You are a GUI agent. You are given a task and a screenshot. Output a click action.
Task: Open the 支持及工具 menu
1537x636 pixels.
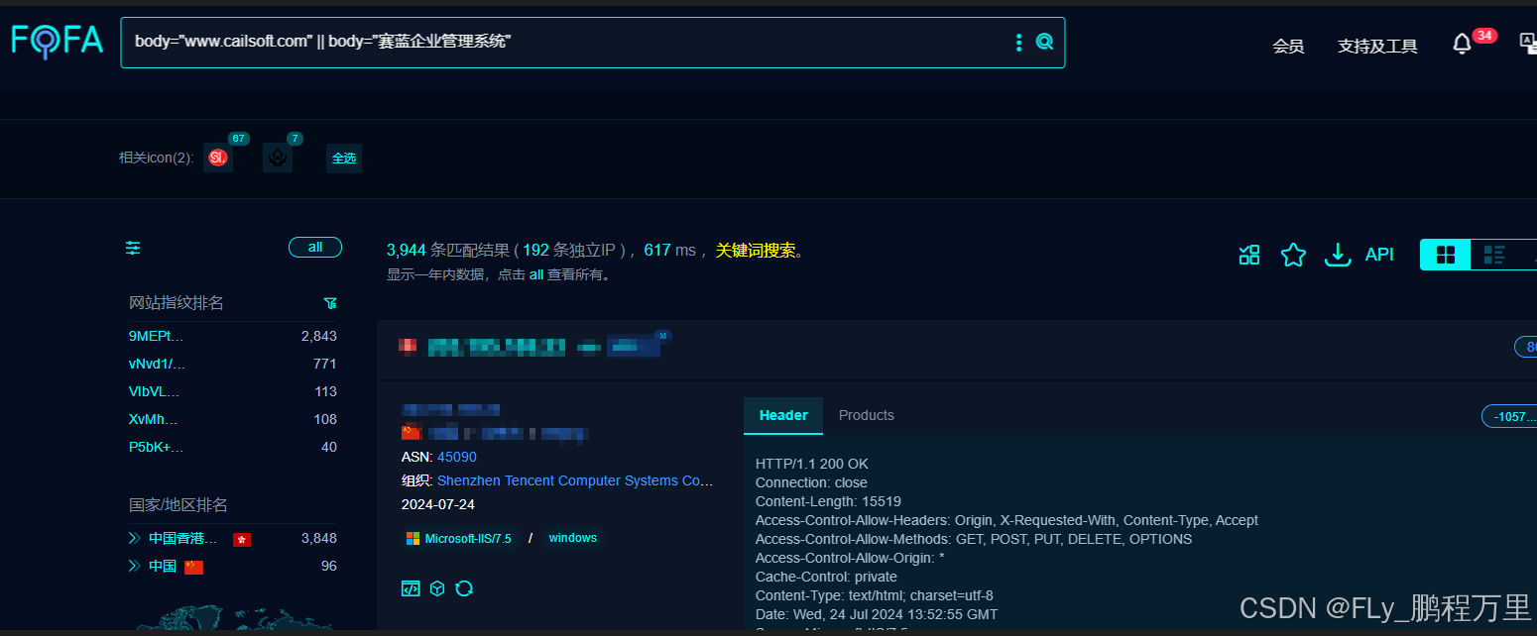click(x=1377, y=46)
